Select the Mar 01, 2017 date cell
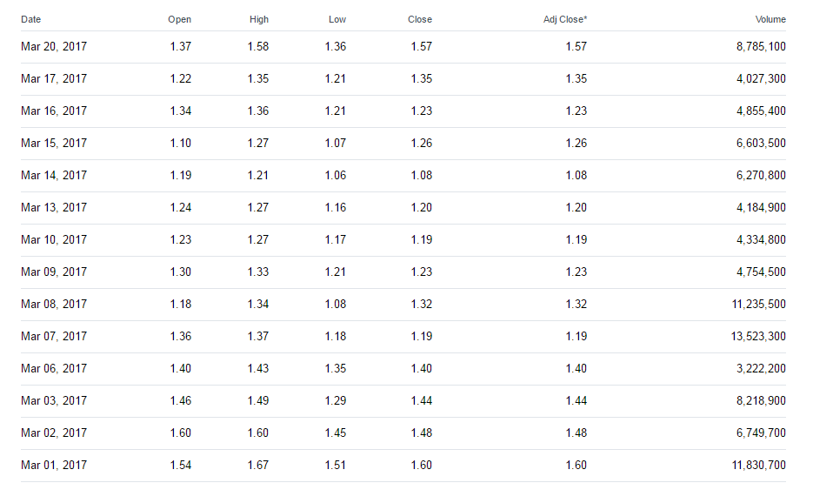The image size is (813, 483). [x=54, y=465]
